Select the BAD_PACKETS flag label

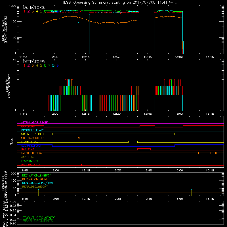pyautogui.click(x=31, y=165)
